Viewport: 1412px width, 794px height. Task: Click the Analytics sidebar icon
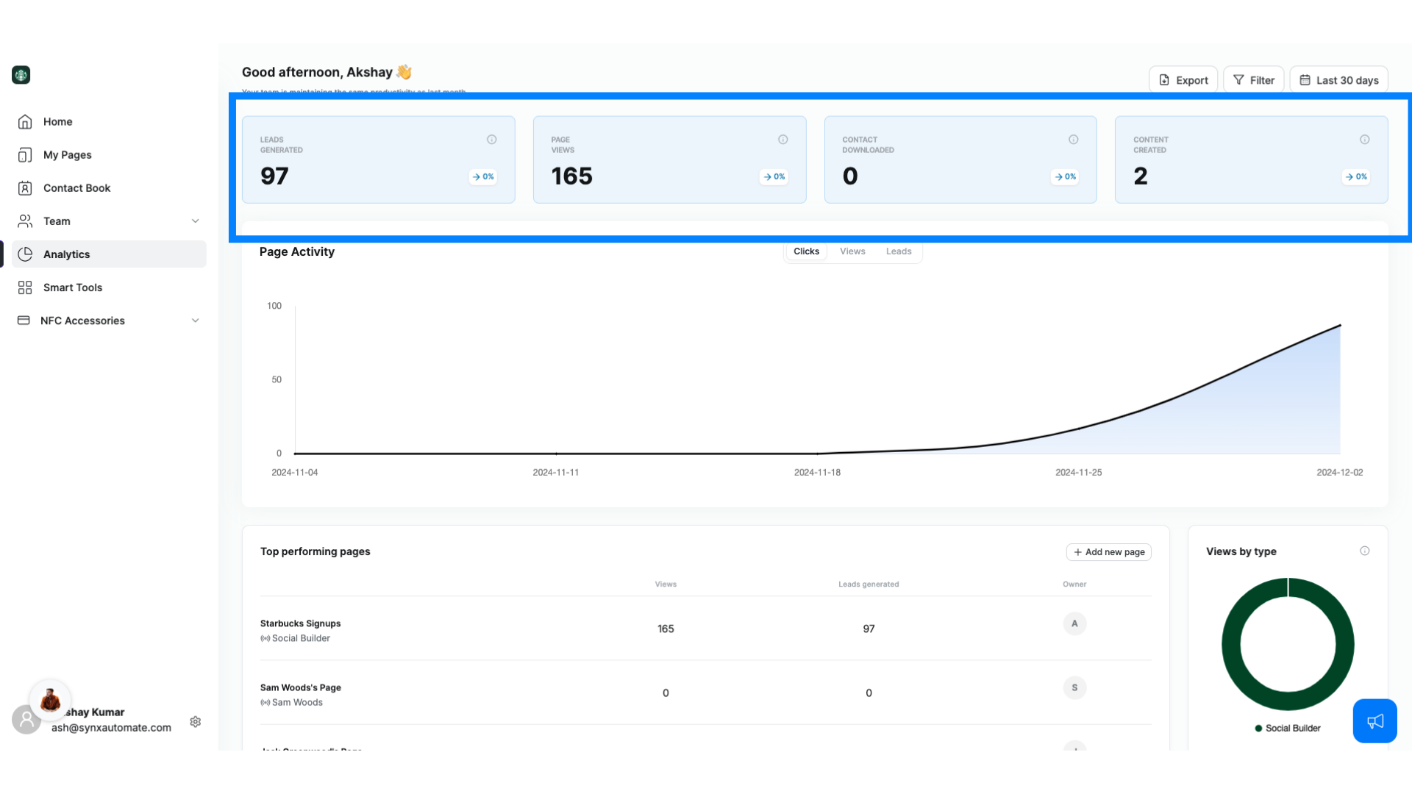25,254
